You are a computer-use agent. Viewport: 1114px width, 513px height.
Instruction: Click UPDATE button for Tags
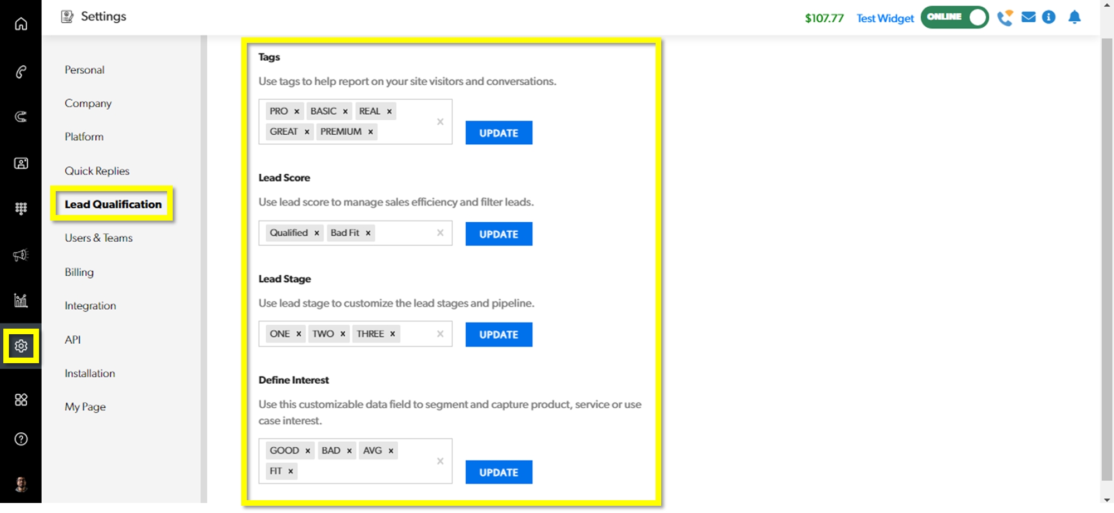(x=499, y=133)
